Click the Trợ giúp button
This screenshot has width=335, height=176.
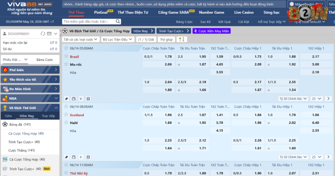coord(166,39)
